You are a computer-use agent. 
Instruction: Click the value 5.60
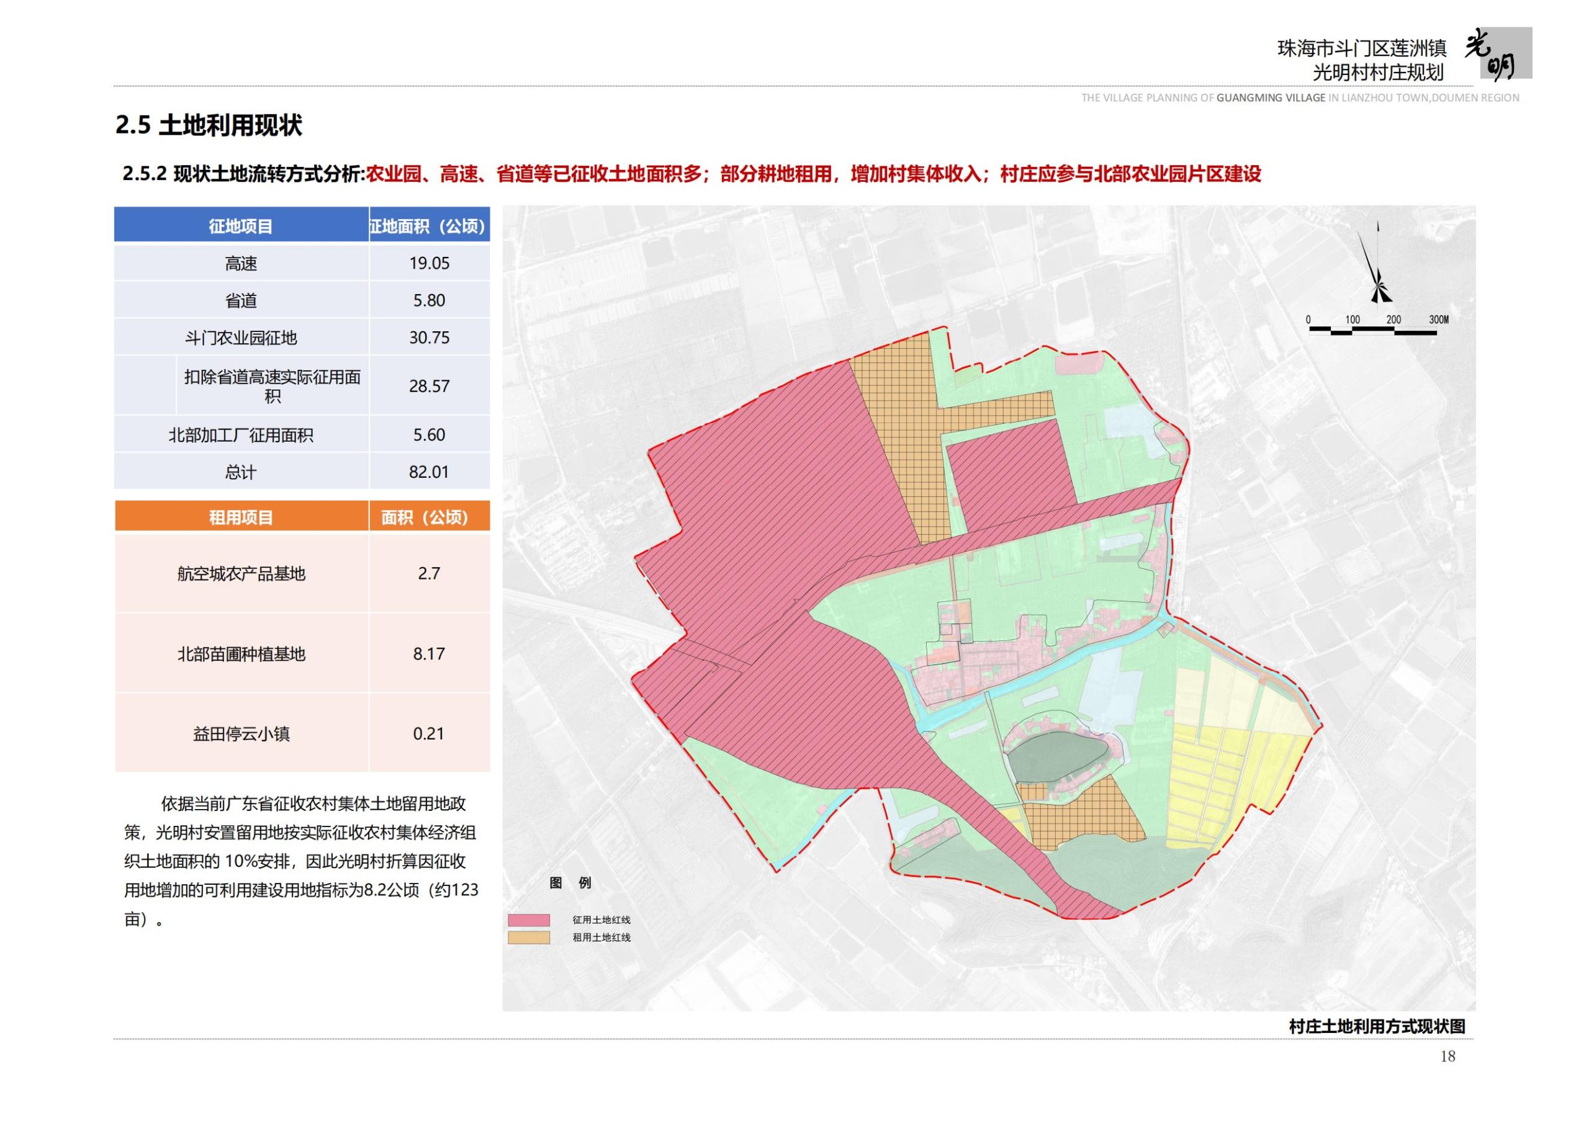tap(429, 434)
